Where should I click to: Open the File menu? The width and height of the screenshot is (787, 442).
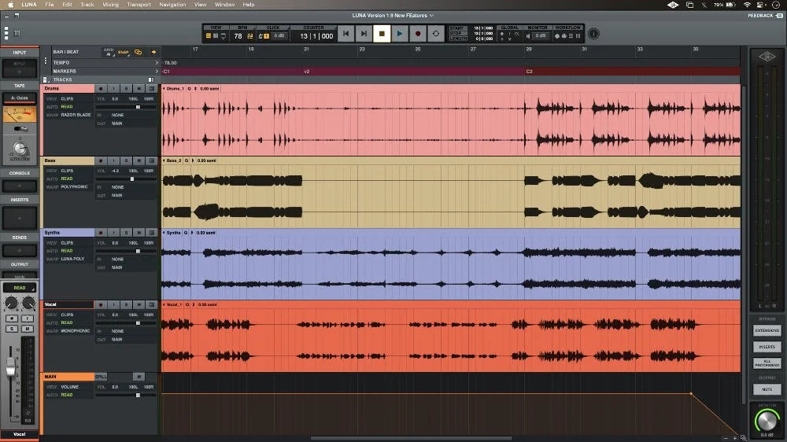pos(49,5)
